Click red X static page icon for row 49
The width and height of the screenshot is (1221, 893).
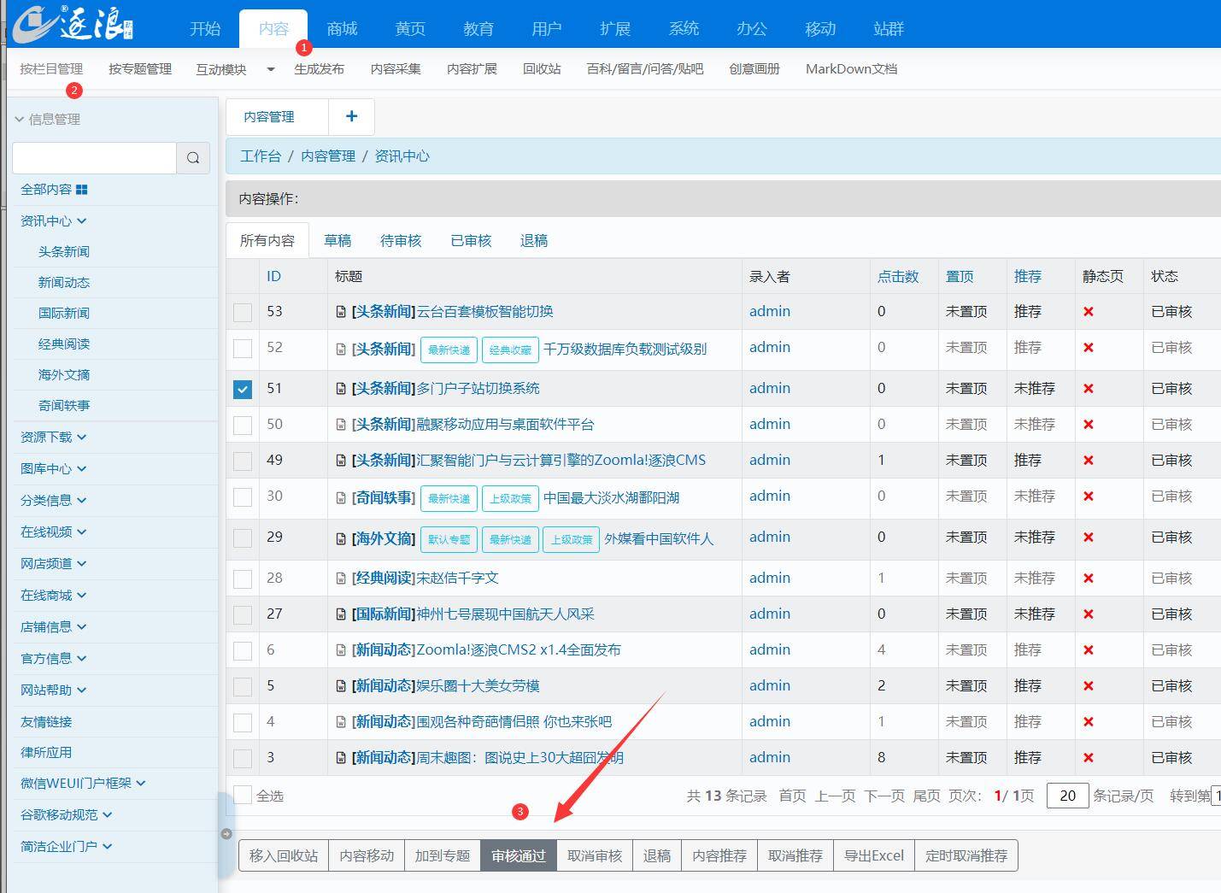[x=1089, y=461]
